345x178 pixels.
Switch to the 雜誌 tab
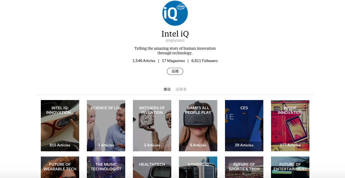tap(167, 89)
